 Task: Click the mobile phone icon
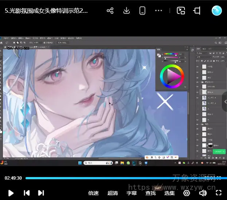[142, 11]
